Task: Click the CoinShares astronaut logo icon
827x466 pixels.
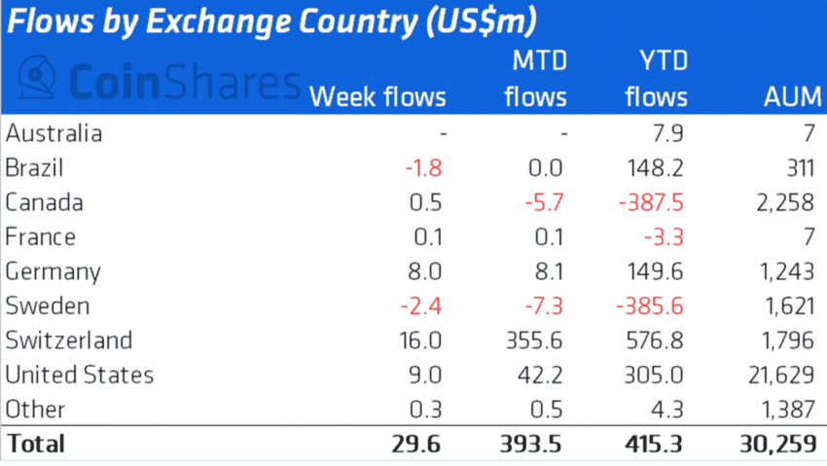Action: pos(37,78)
